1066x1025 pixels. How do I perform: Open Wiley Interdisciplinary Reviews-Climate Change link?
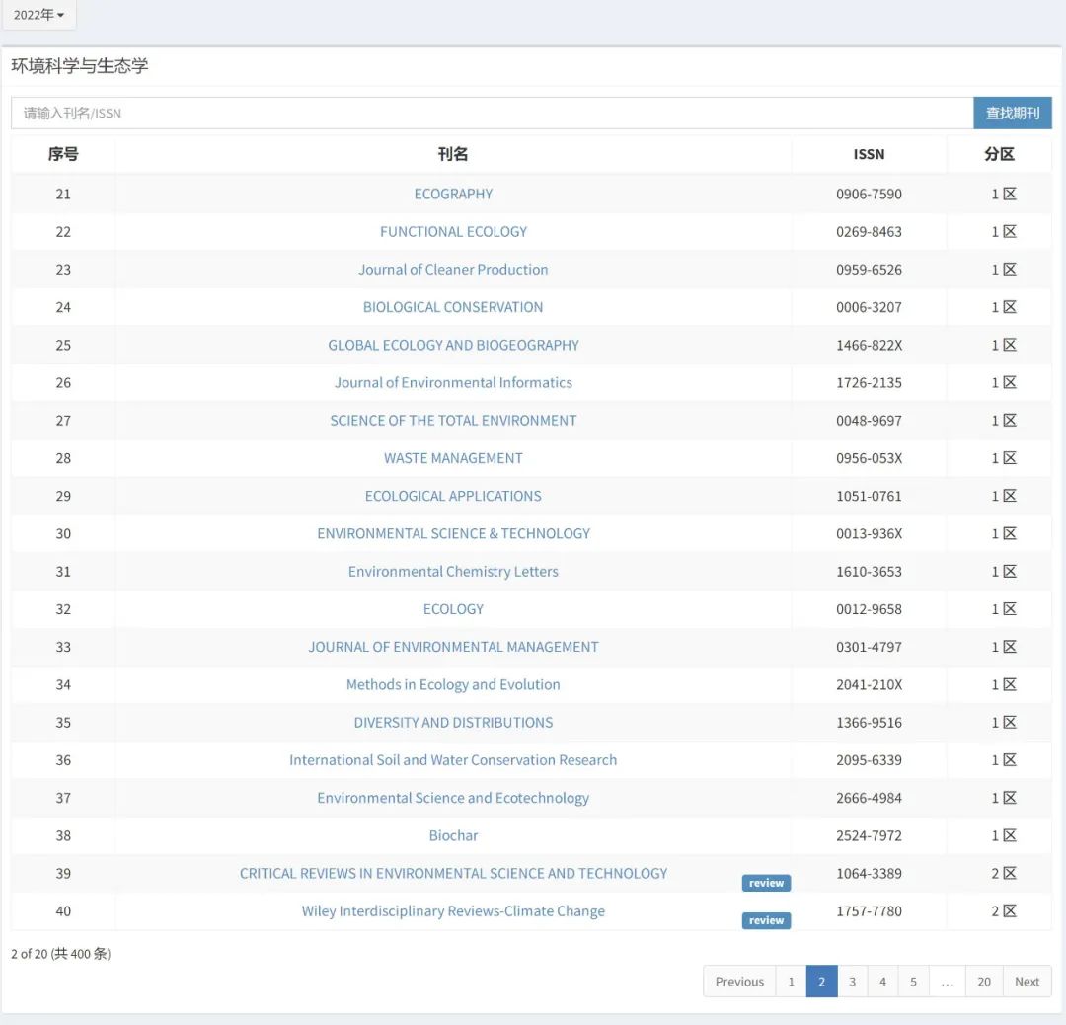coord(453,911)
